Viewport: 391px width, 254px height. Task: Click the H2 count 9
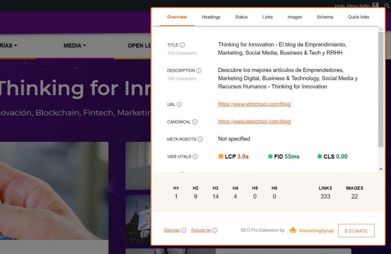tap(195, 196)
